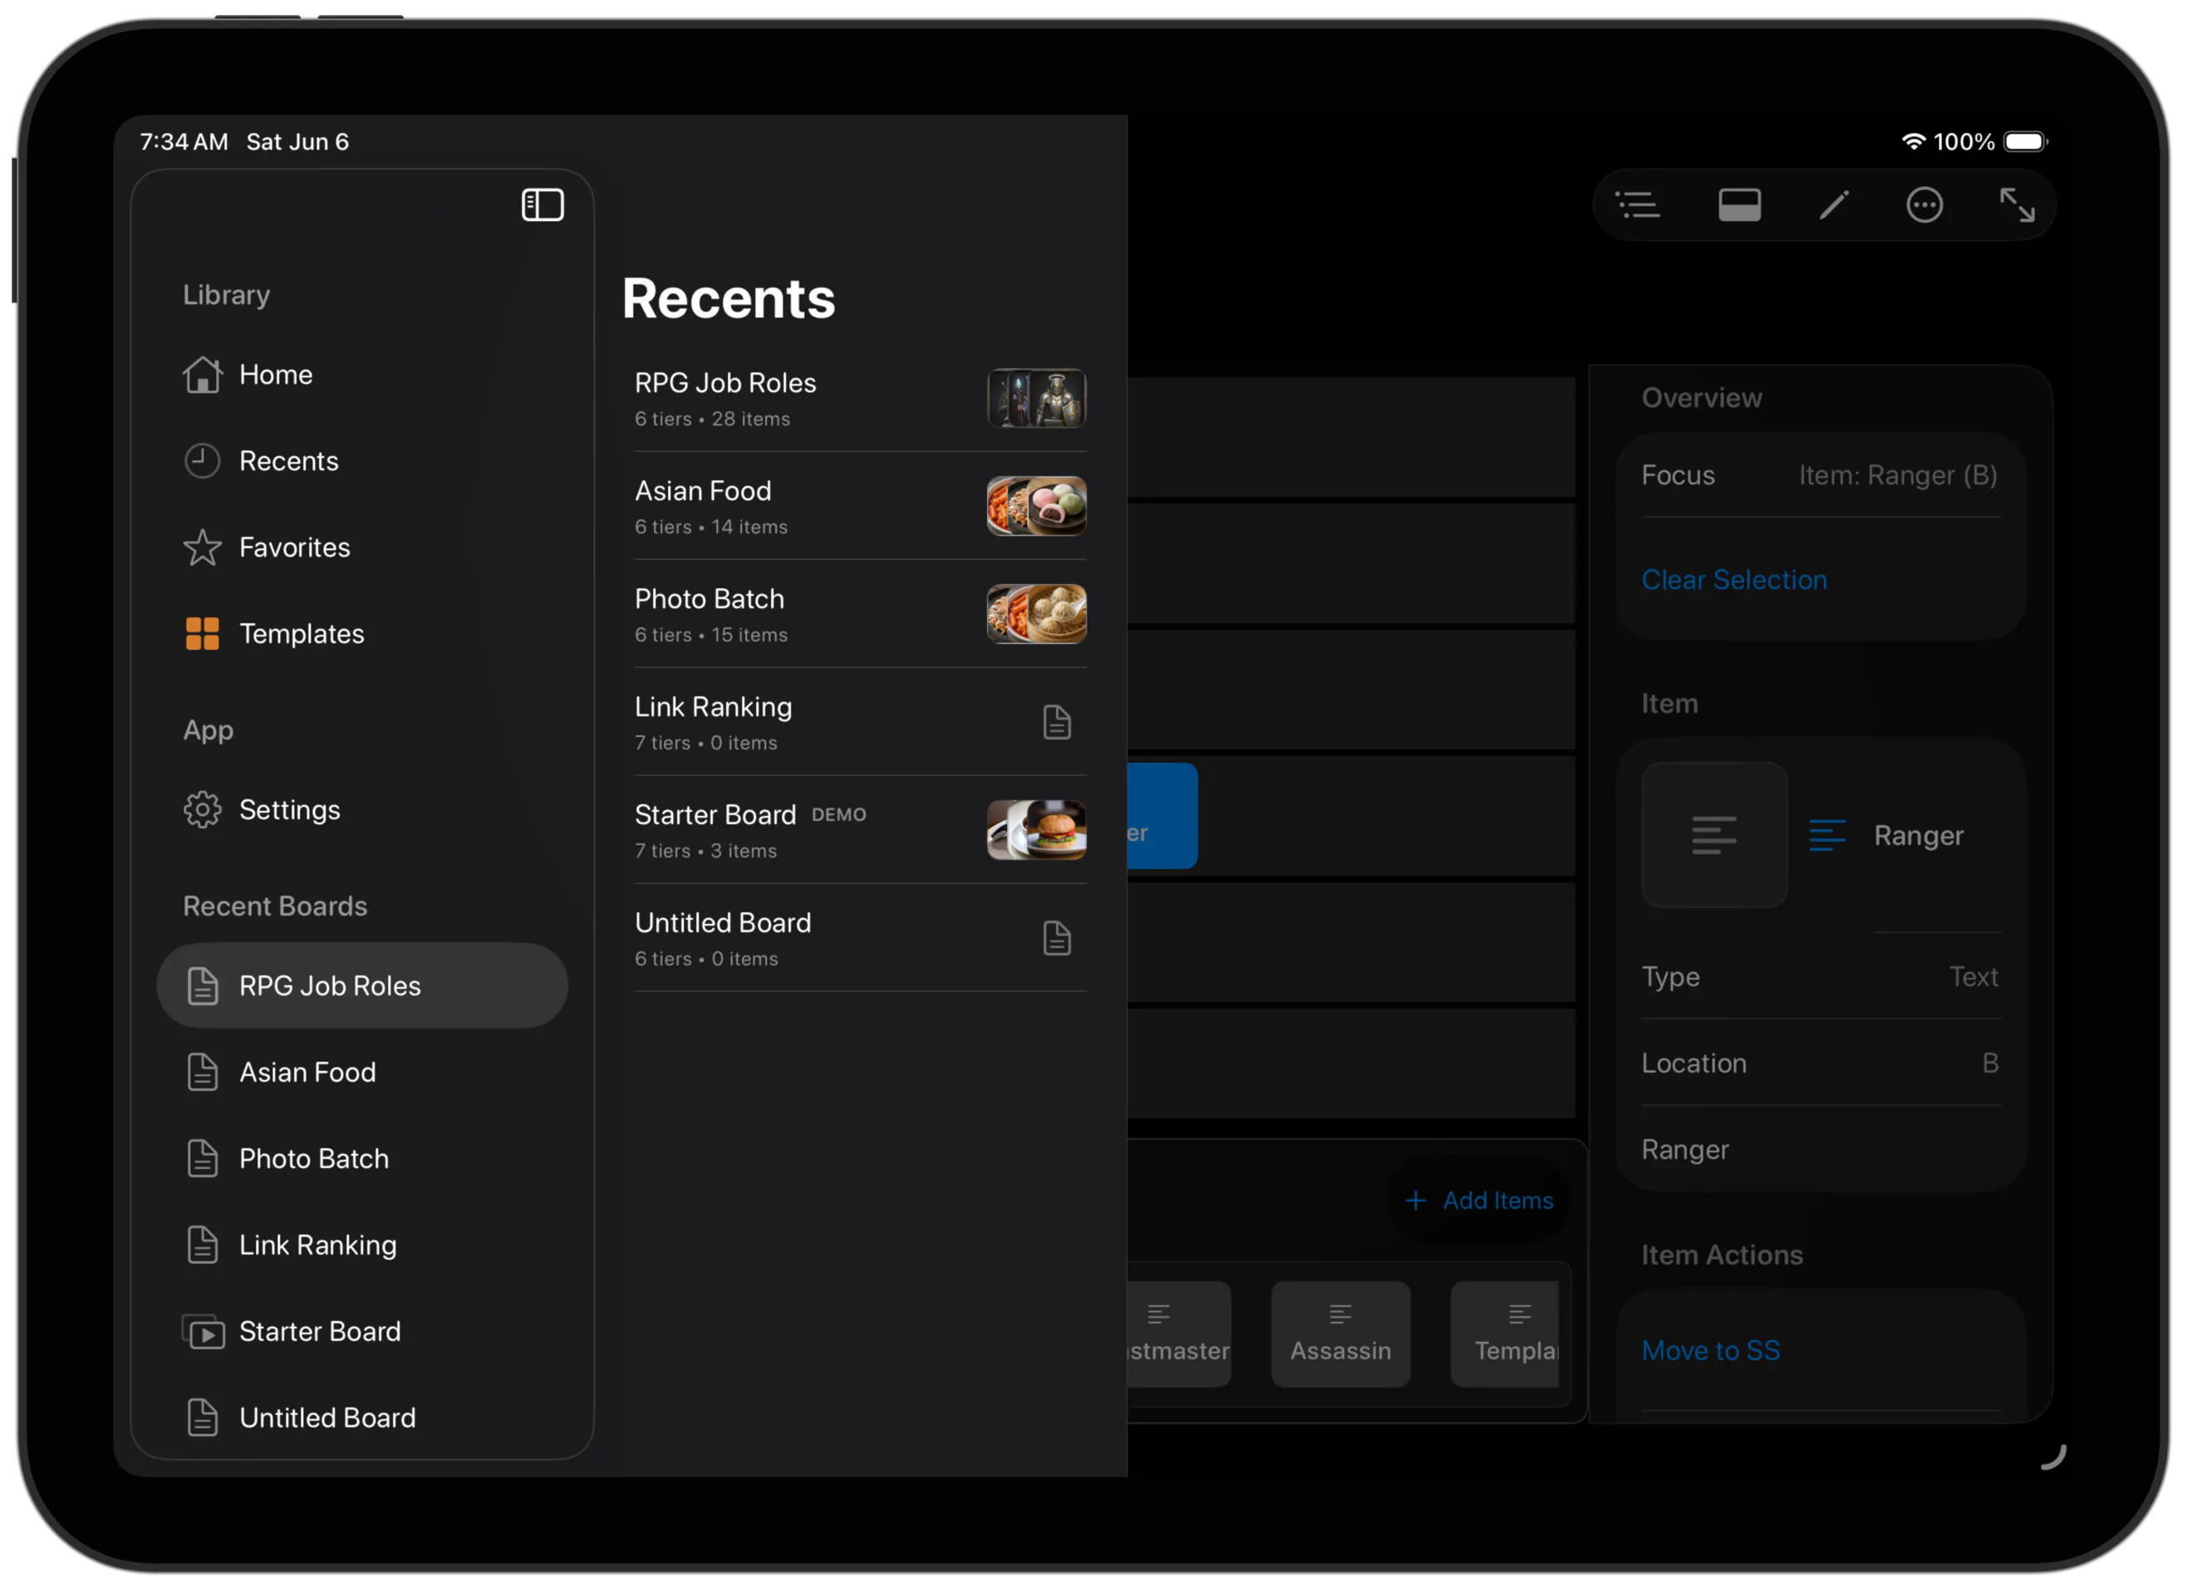The height and width of the screenshot is (1592, 2187).
Task: Open the more options ellipsis icon
Action: (1924, 204)
